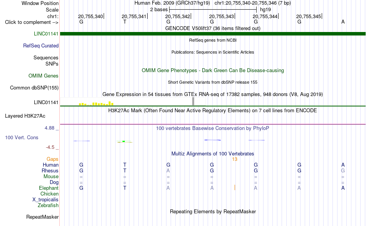Click the T base in the complement row
366x226 pixels.
pyautogui.click(x=125, y=22)
